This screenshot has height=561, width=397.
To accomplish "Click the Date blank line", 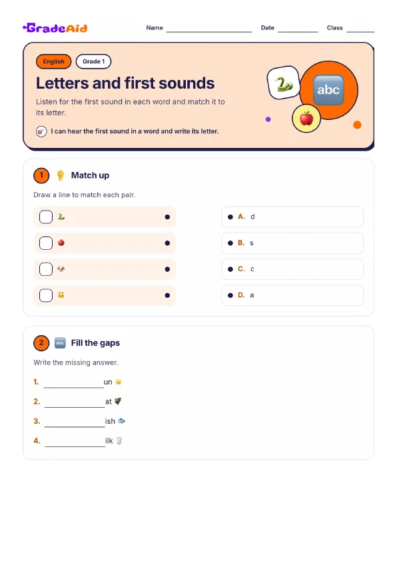I will tap(298, 29).
